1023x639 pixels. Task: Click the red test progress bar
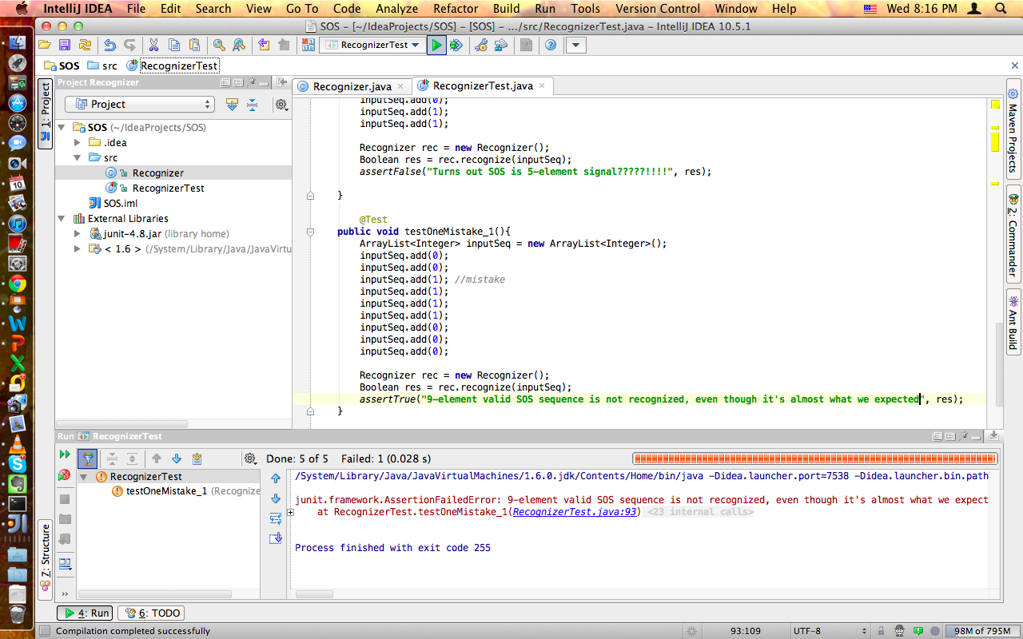(x=814, y=459)
